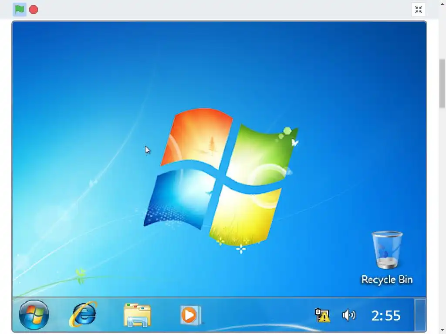Click the page's vertical scrollbar thumb
The width and height of the screenshot is (446, 334).
tap(443, 83)
